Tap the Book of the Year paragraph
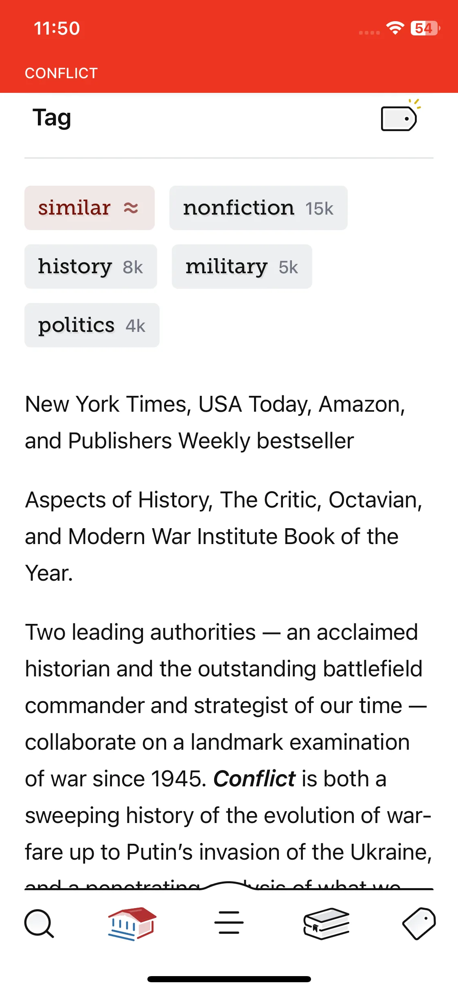The height and width of the screenshot is (992, 458). (x=224, y=536)
